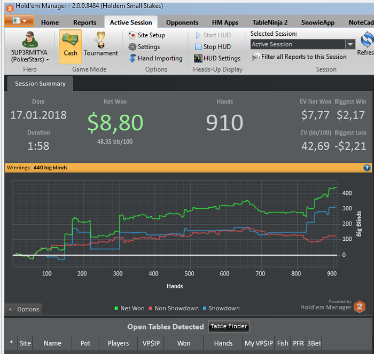Viewport: 374px width, 354px height.
Task: Click the EV Net Won value $7,77
Action: (315, 115)
